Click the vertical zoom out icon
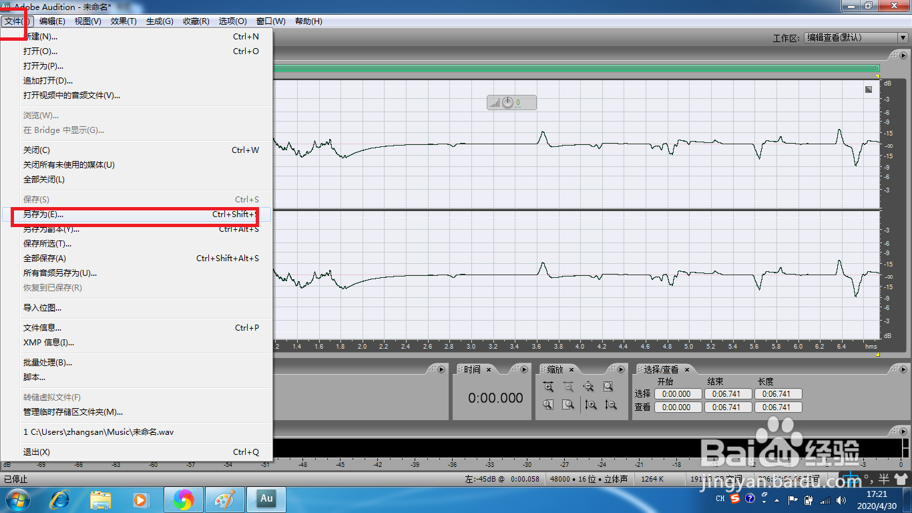This screenshot has width=912, height=513. [x=610, y=404]
